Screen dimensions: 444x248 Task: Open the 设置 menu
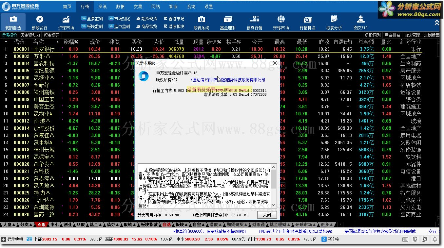(209, 7)
